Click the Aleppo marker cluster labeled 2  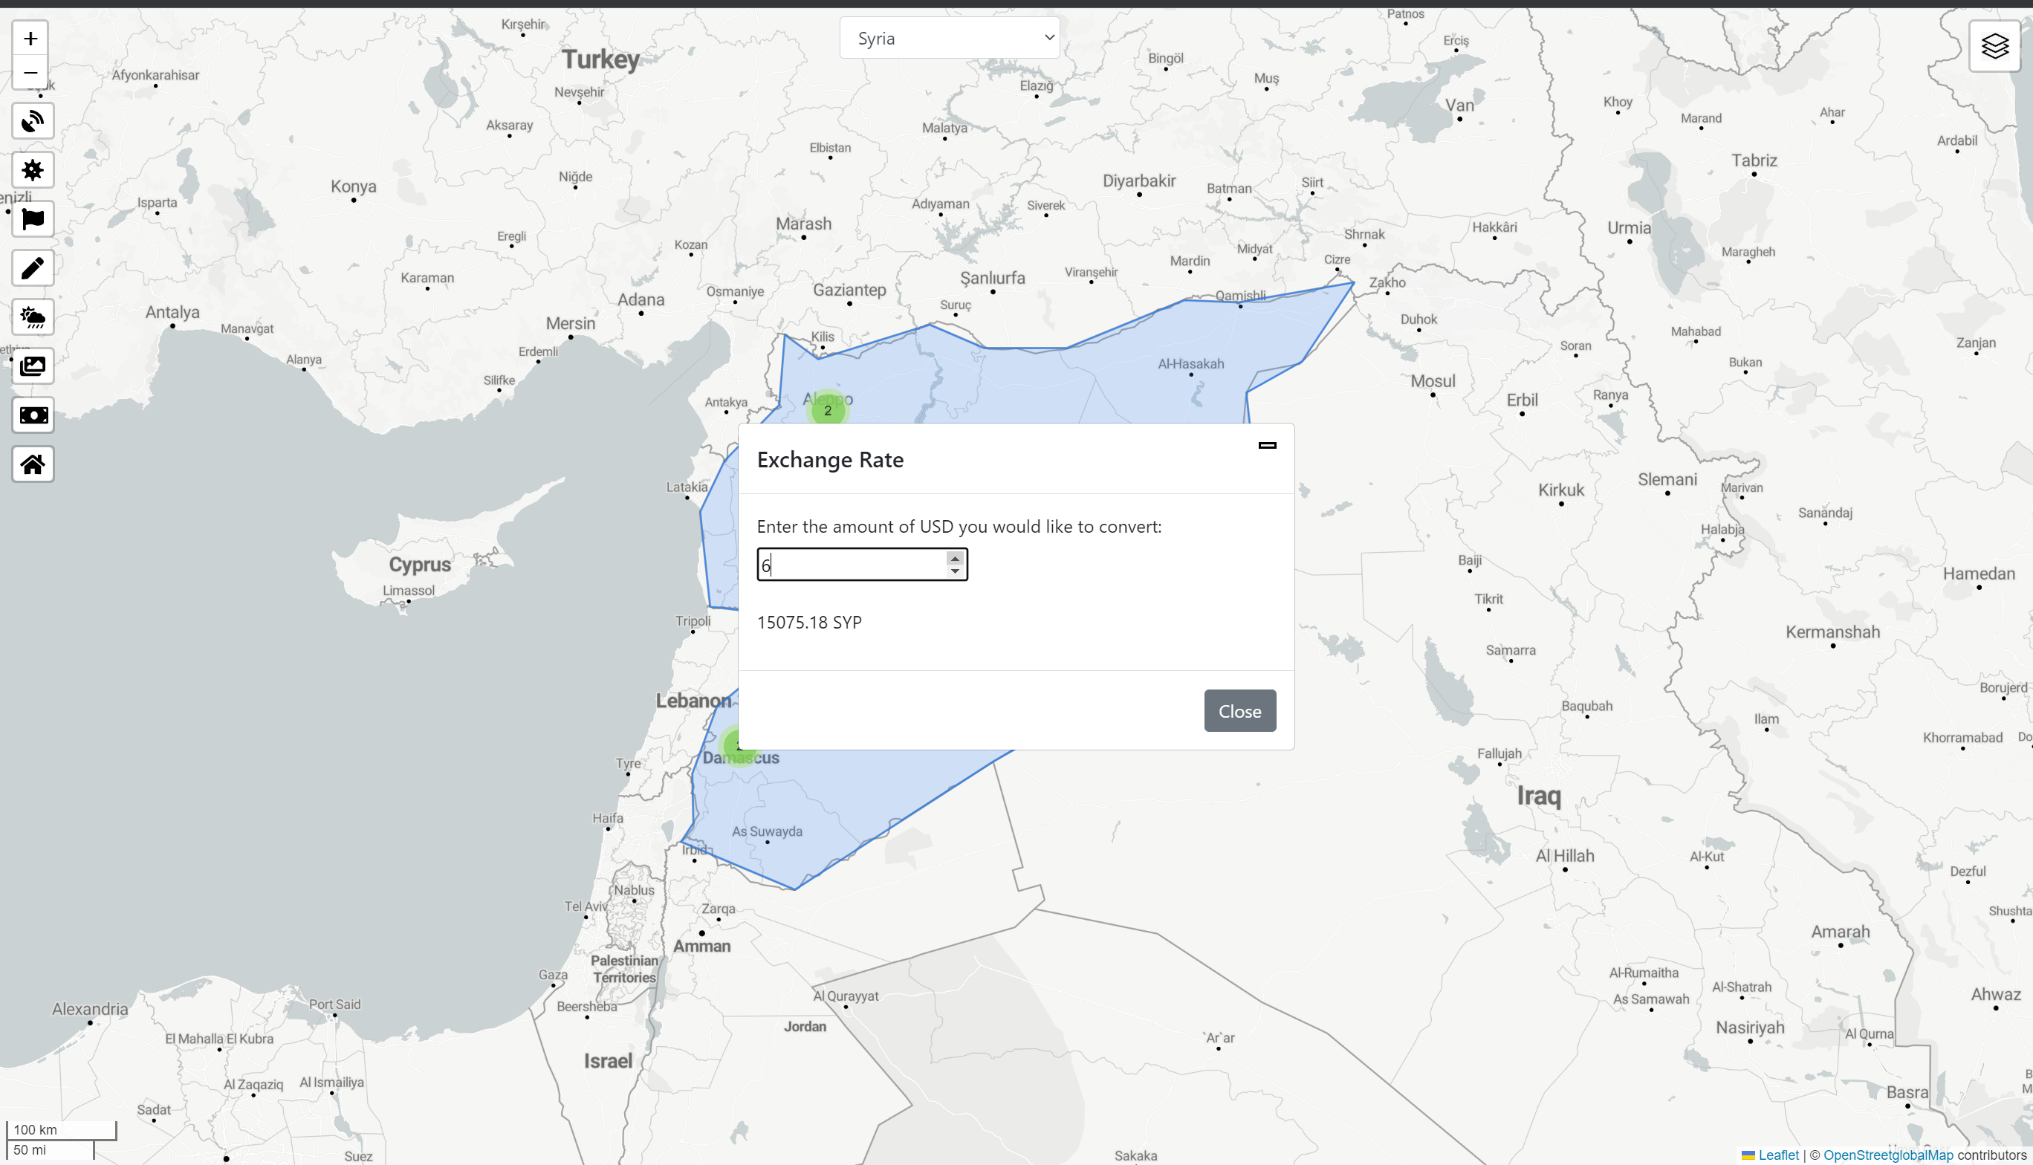click(827, 410)
